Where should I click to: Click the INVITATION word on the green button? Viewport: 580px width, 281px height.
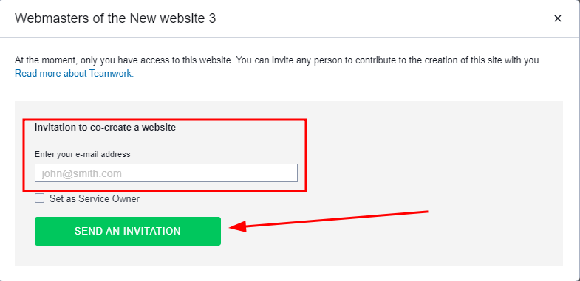click(151, 231)
